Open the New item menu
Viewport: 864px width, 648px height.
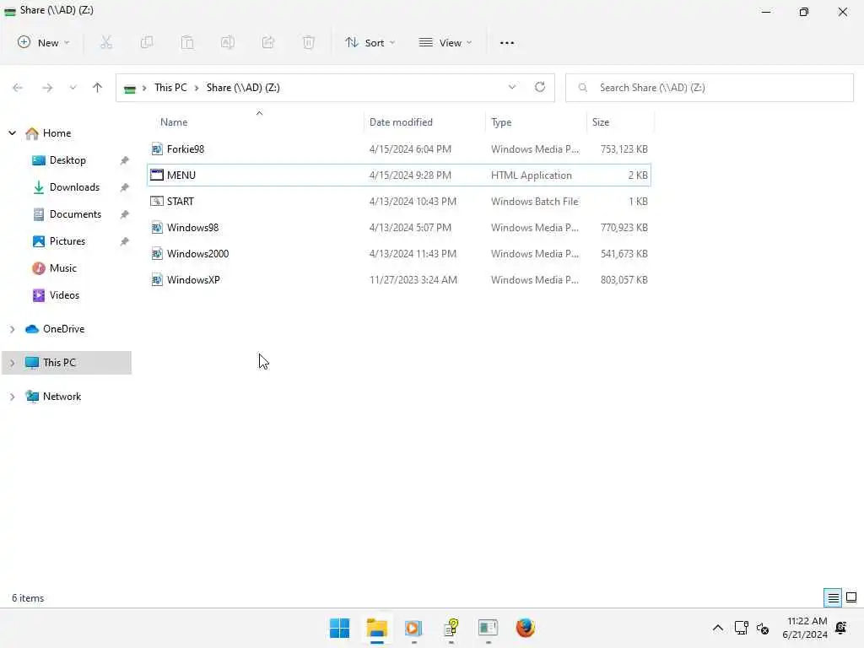[44, 42]
